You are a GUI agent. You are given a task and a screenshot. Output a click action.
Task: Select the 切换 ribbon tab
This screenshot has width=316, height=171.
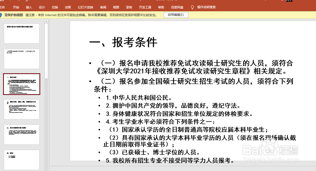click(55, 7)
